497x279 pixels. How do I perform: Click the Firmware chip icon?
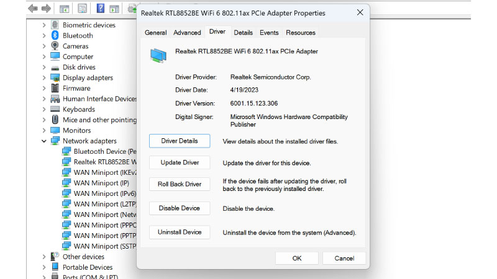tap(55, 89)
